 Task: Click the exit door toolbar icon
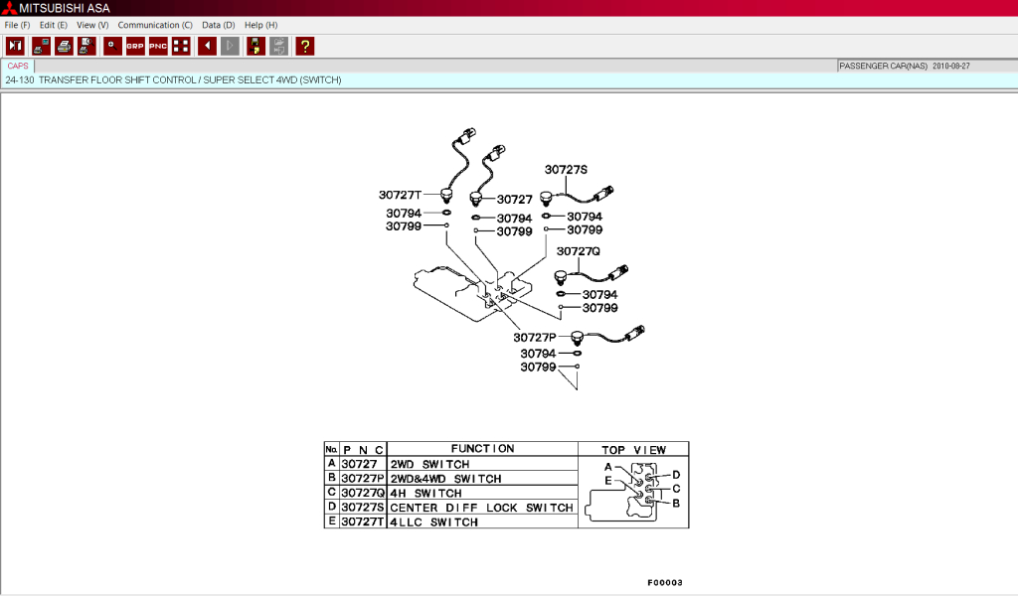[15, 46]
